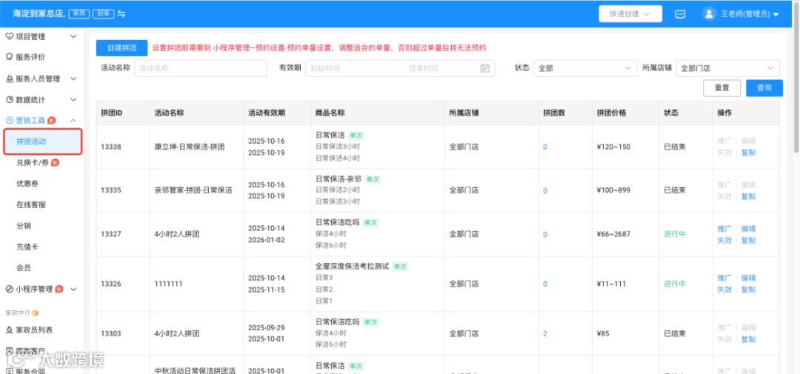Click the user avatar icon
The image size is (800, 374).
(x=709, y=14)
